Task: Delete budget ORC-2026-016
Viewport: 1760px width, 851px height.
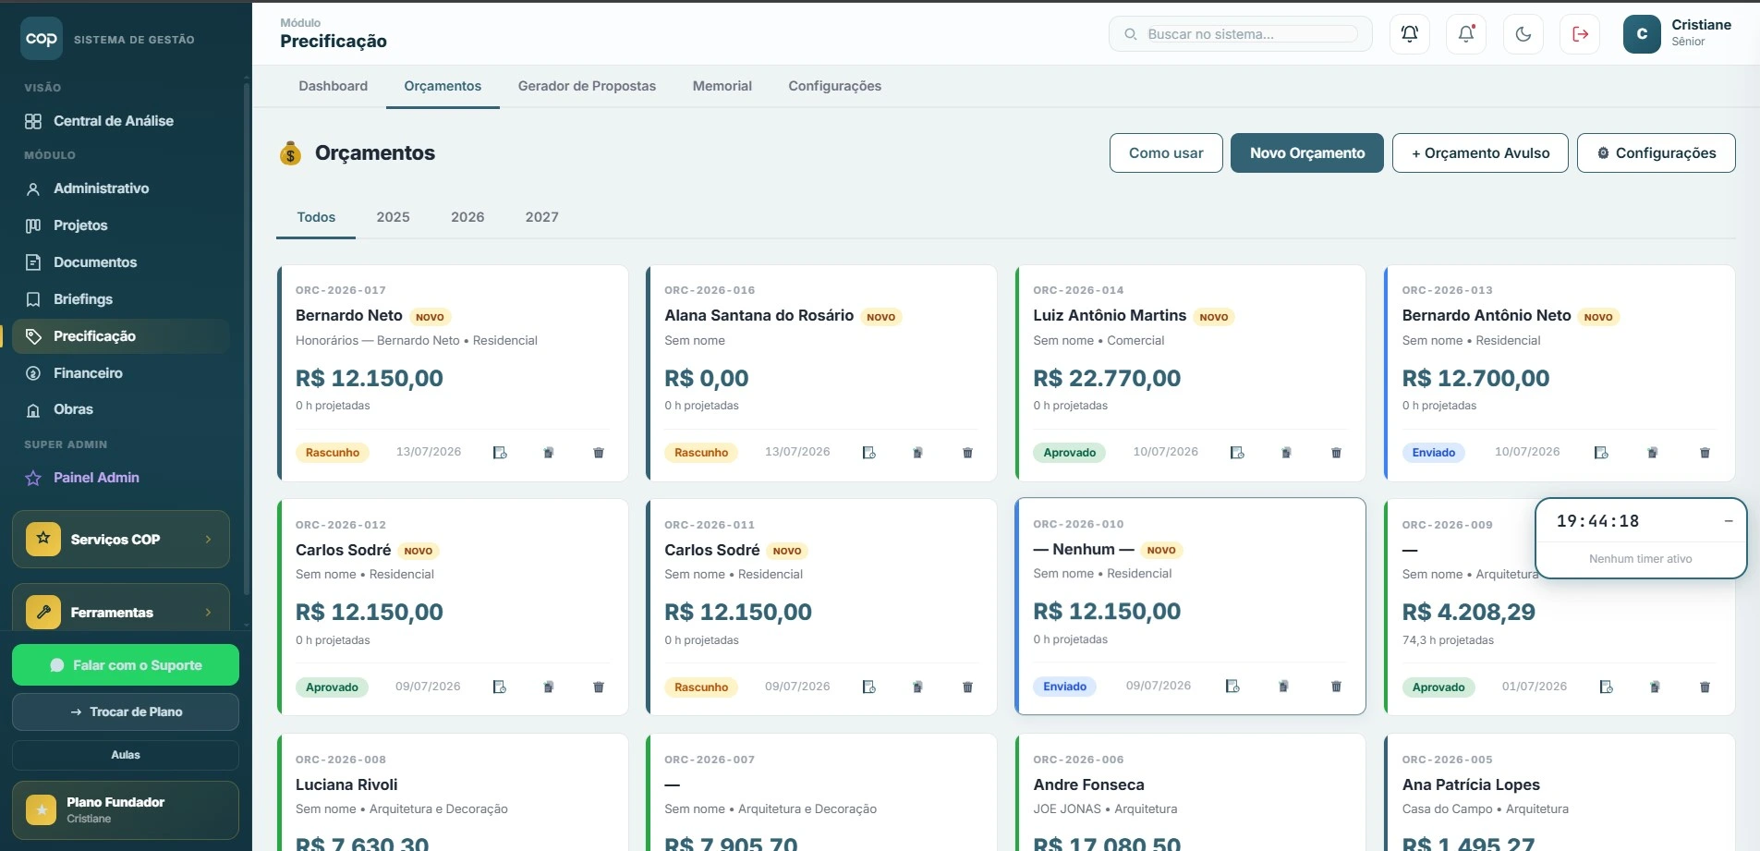Action: (x=967, y=453)
